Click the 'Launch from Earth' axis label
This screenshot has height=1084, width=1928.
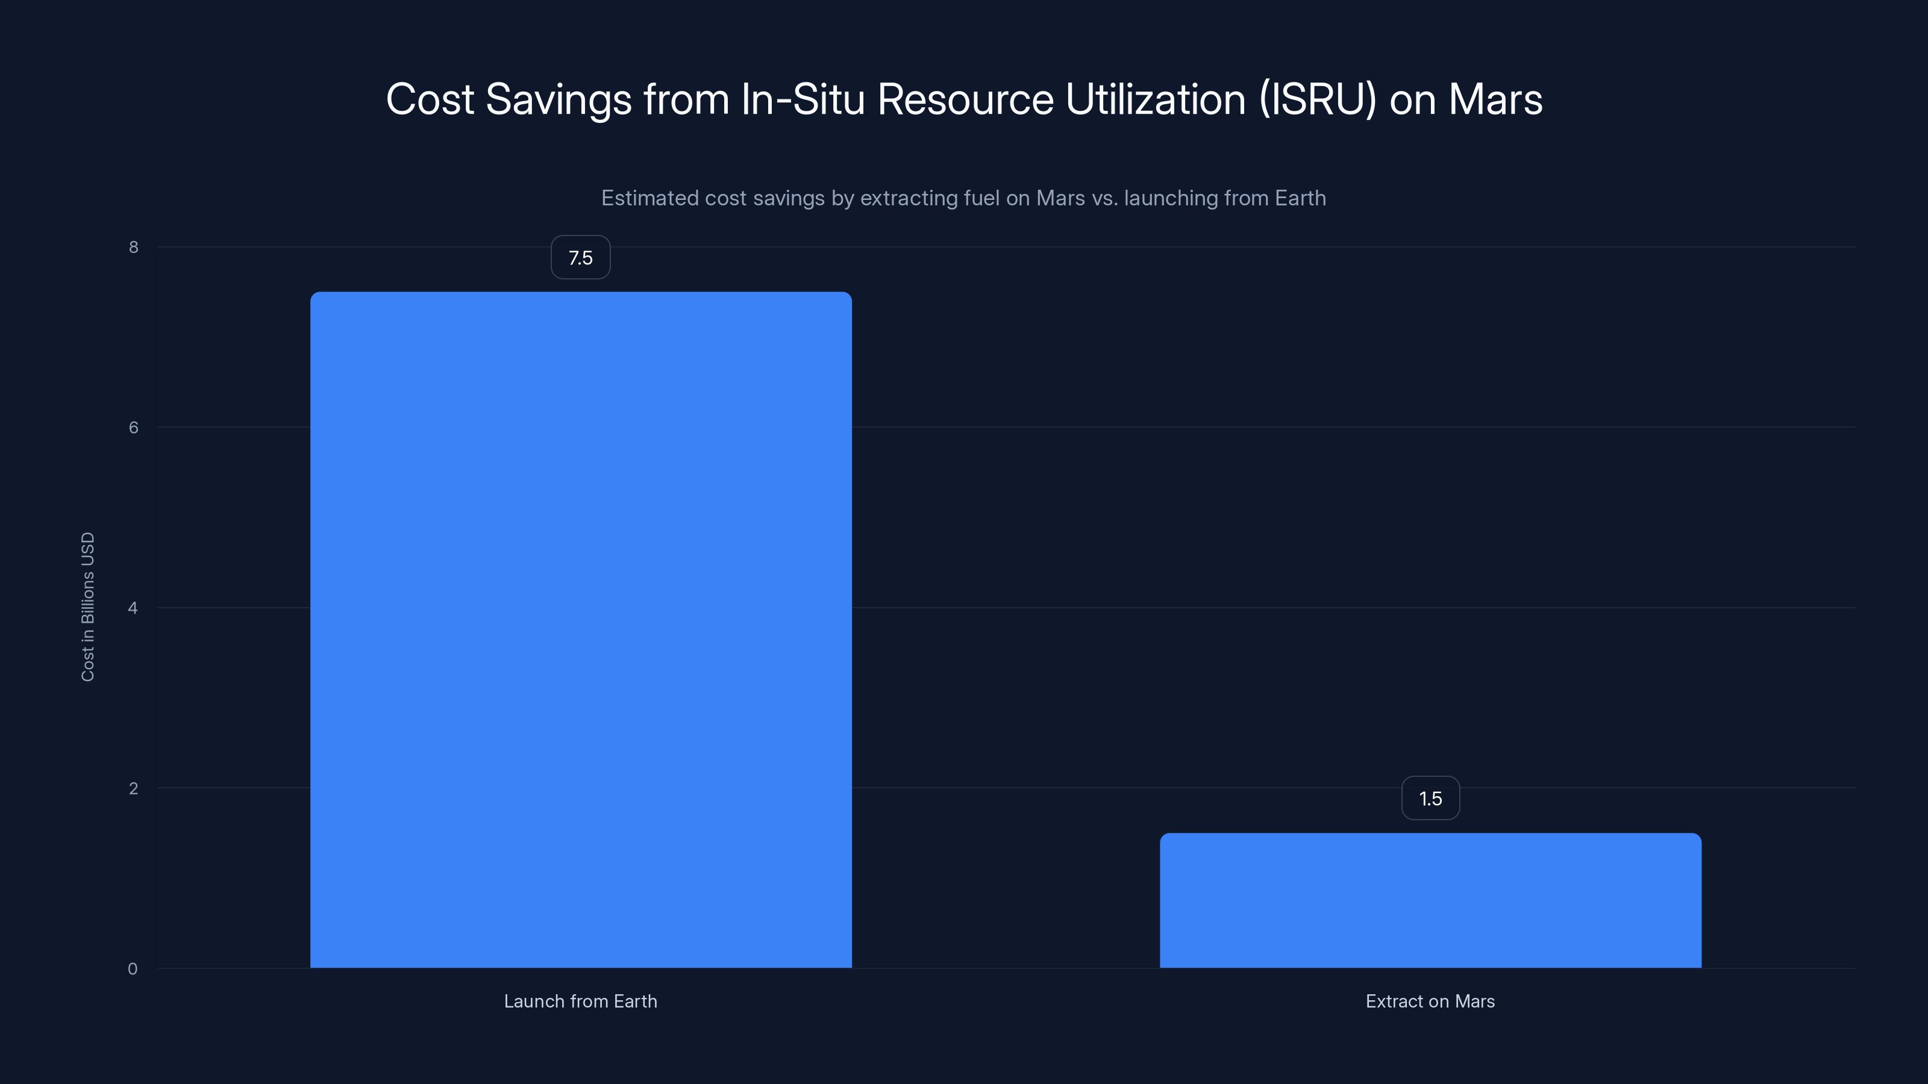[581, 1001]
